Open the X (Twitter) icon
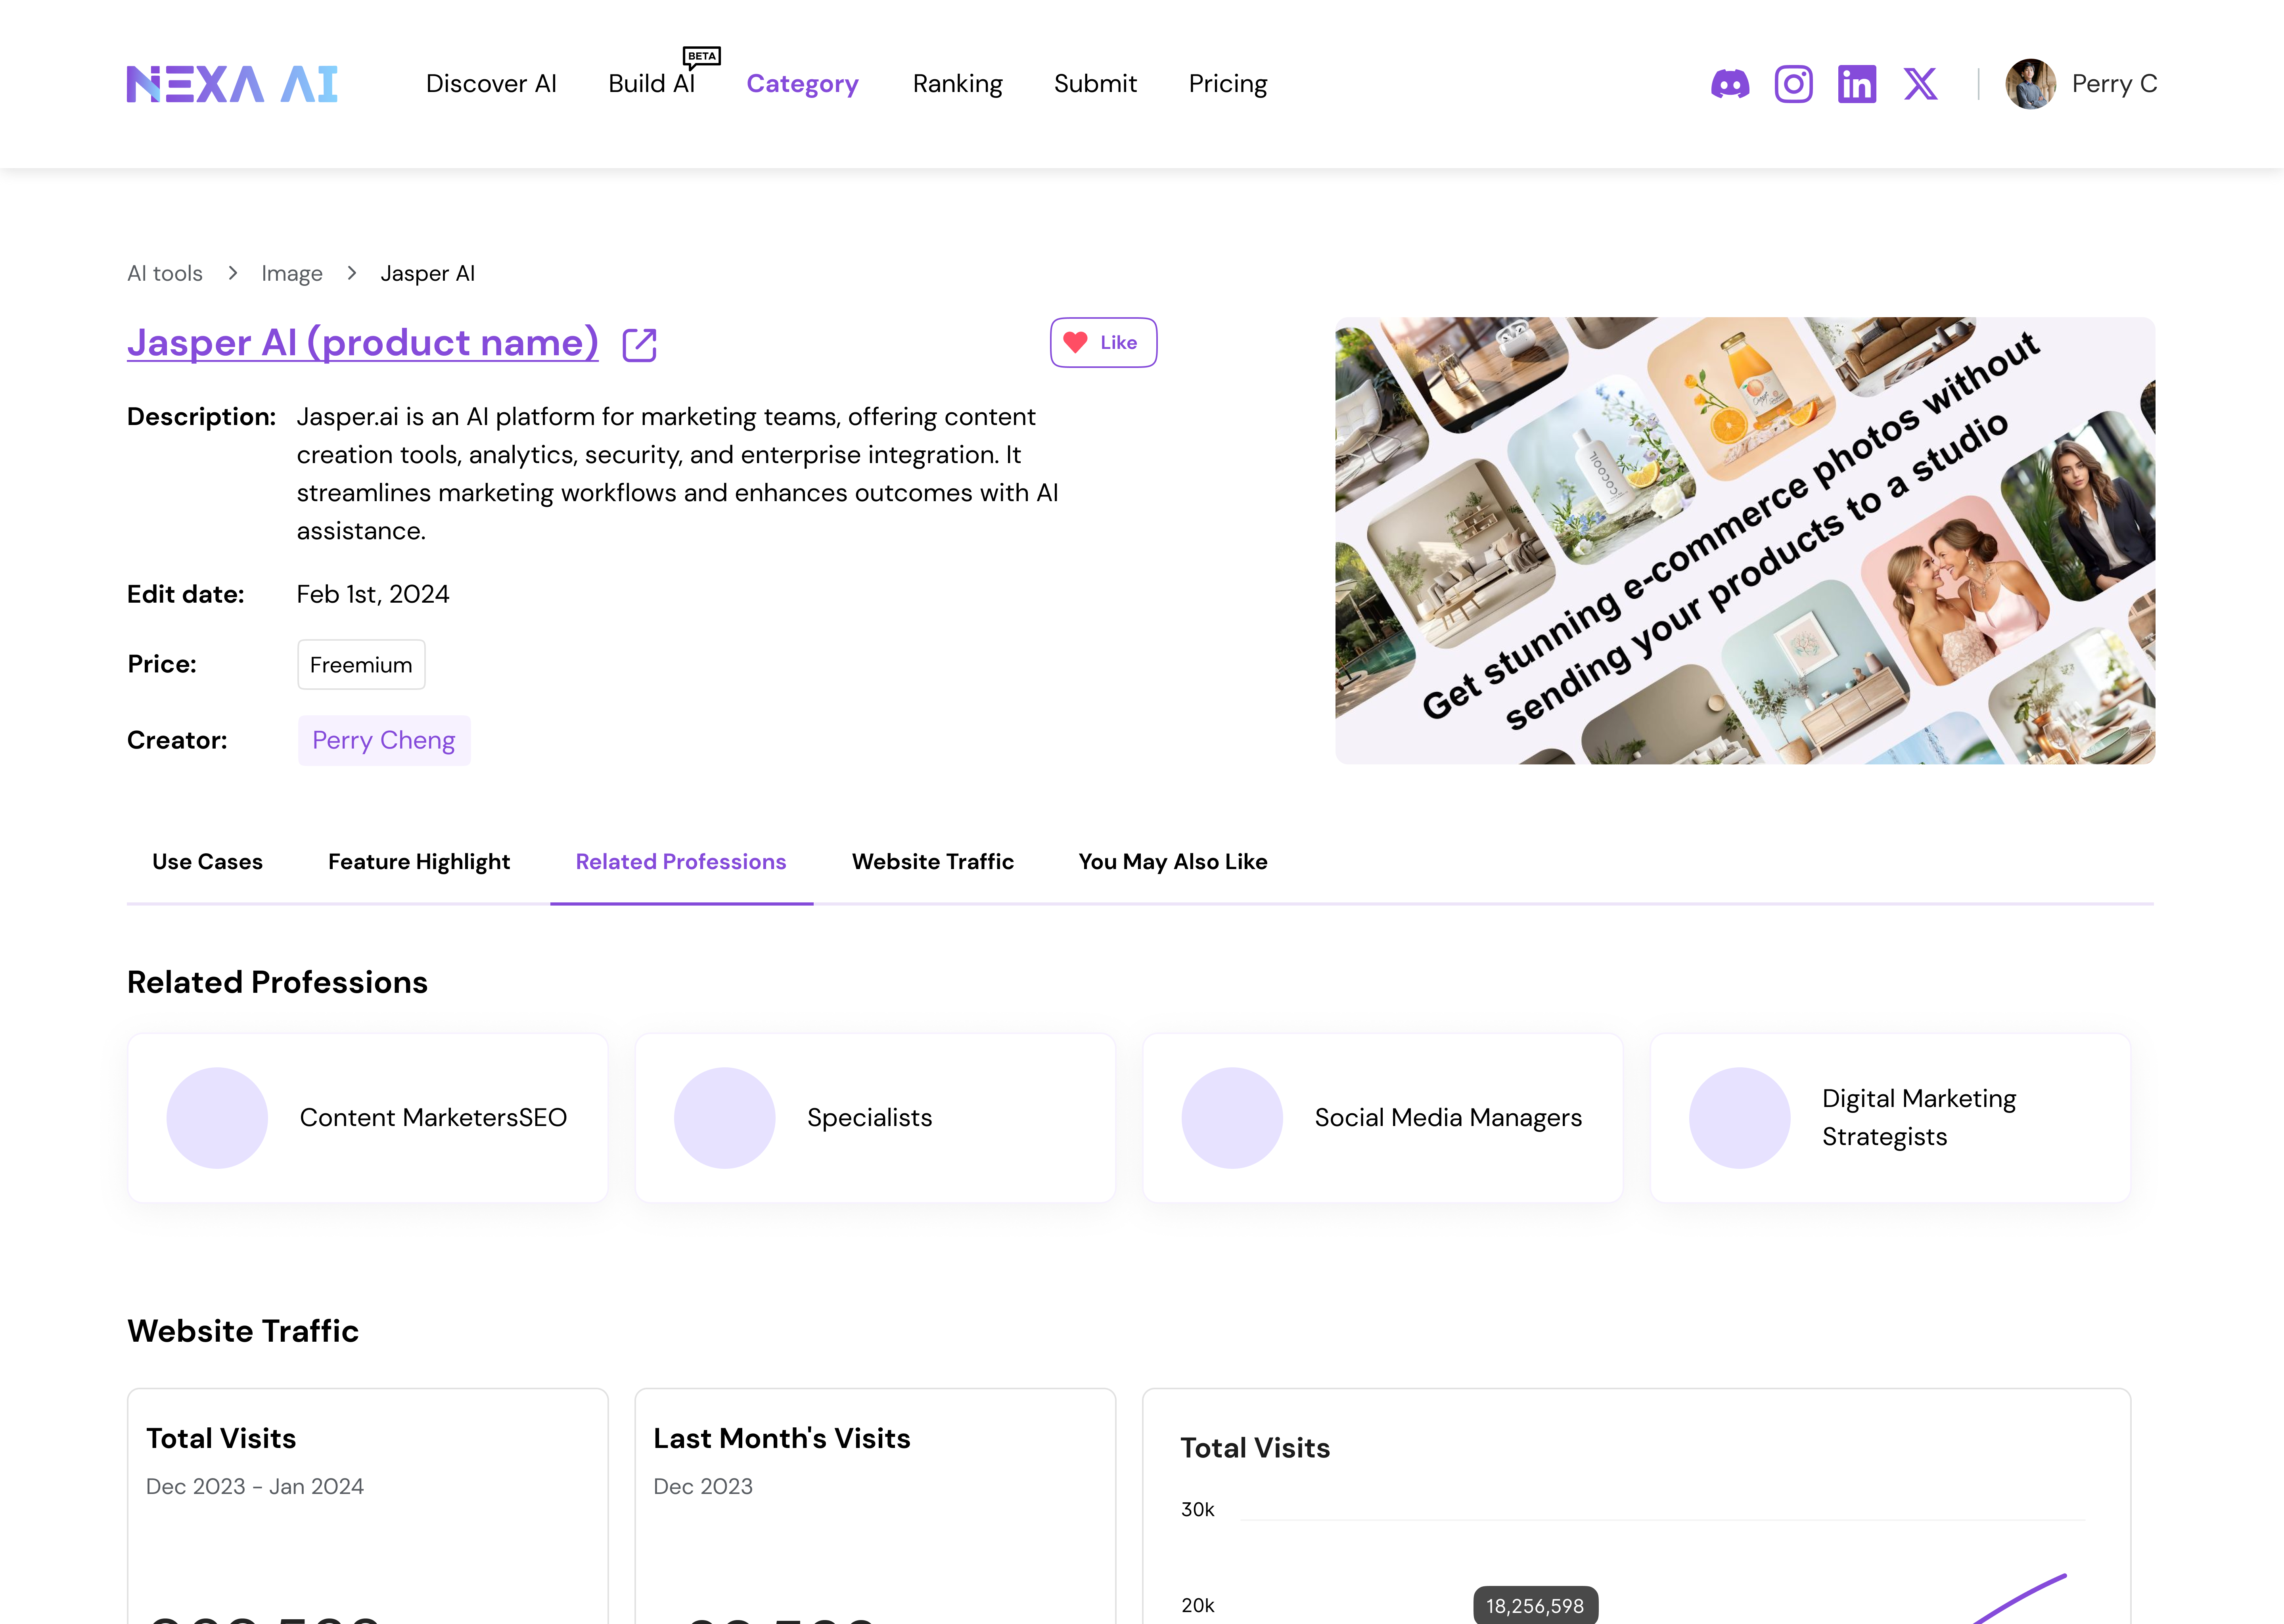This screenshot has width=2284, height=1624. (x=1920, y=84)
